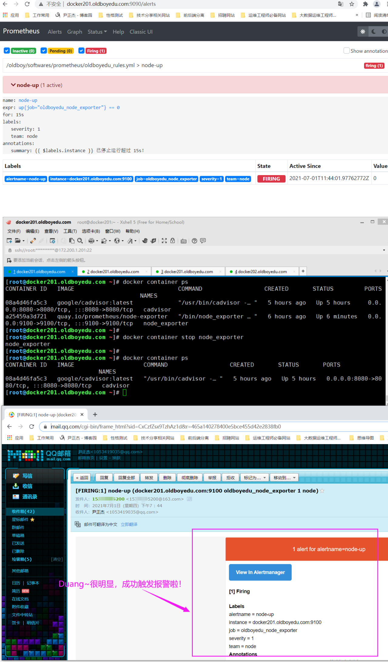388x662 pixels.
Task: Click the 垃圾箱(5) trash folder
Action: click(22, 559)
